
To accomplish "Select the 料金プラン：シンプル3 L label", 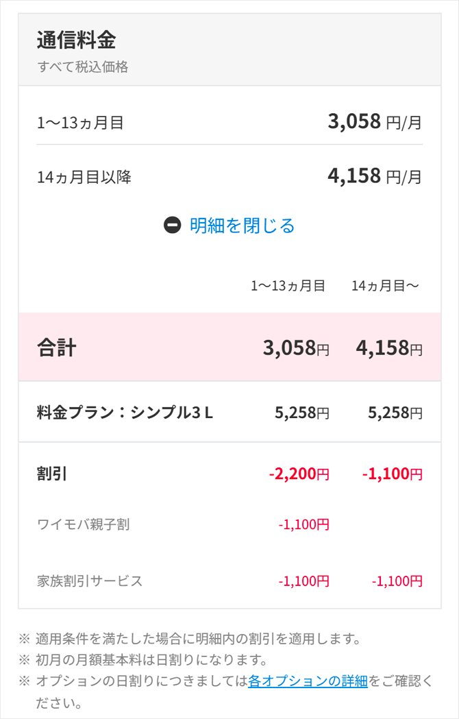I will pos(125,413).
